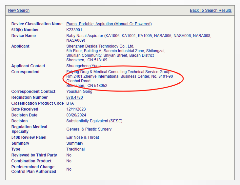Image resolution: width=240 pixels, height=185 pixels.
Task: Click the Substantially Equivalent (SESE) decision text
Action: [x=94, y=121]
